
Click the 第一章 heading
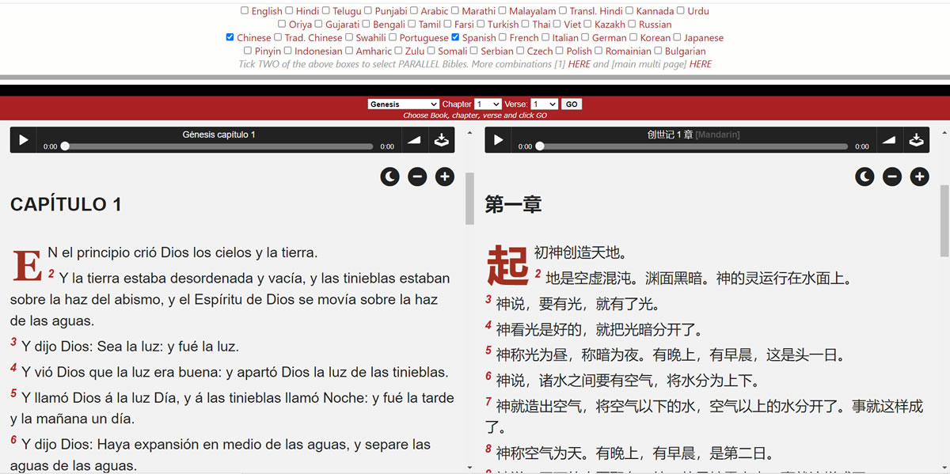coord(513,205)
